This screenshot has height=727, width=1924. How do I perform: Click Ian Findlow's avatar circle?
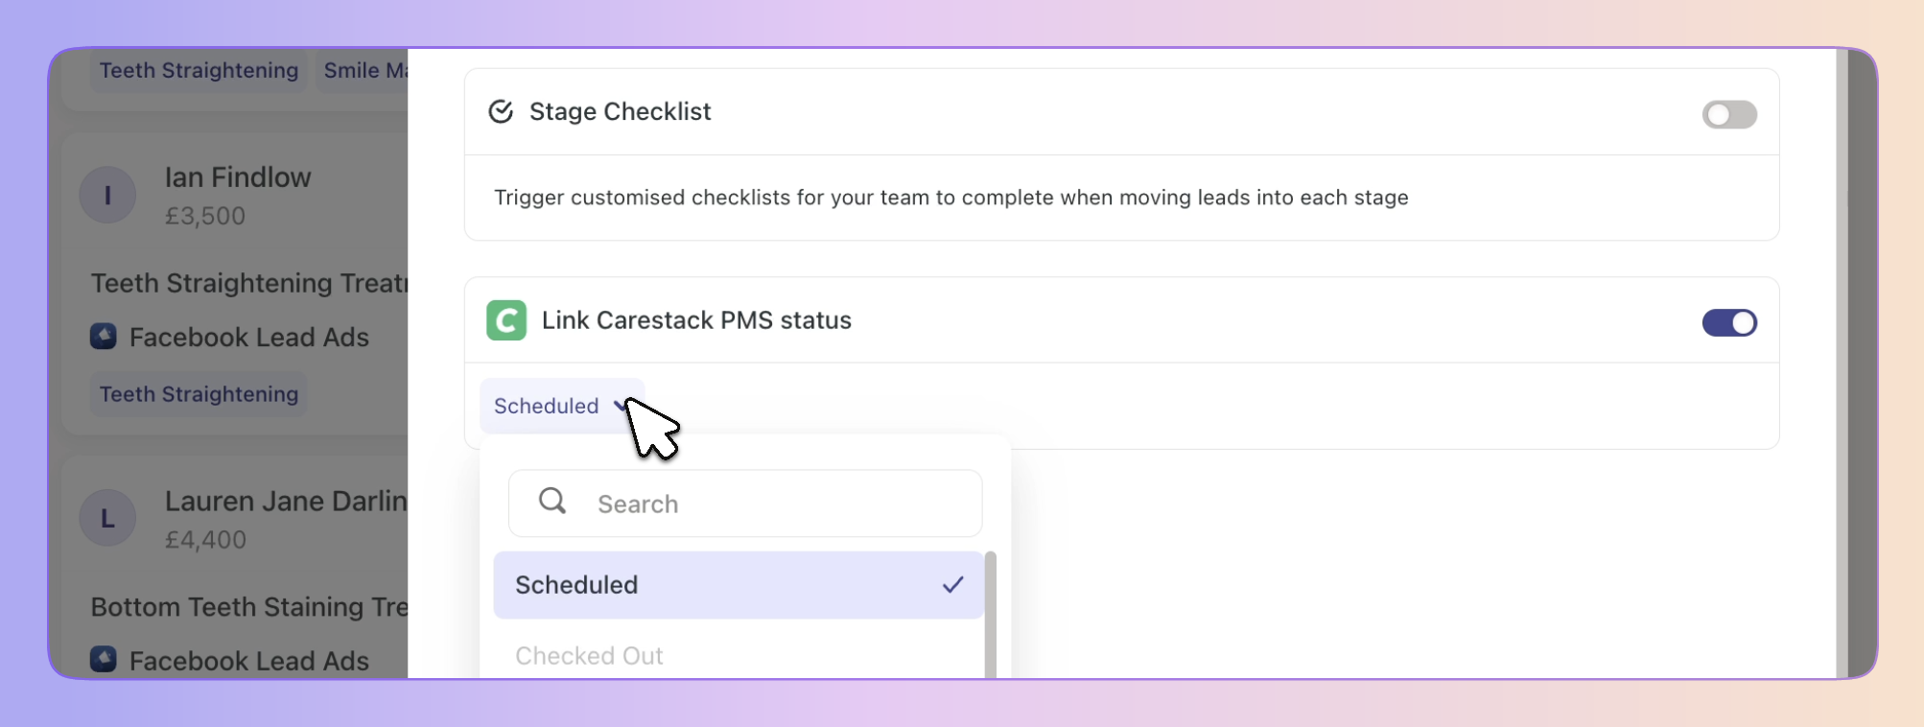click(107, 195)
